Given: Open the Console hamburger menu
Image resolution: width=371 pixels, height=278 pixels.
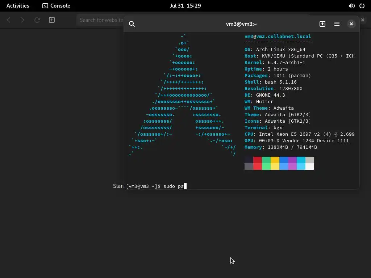Looking at the screenshot, I should click(337, 24).
